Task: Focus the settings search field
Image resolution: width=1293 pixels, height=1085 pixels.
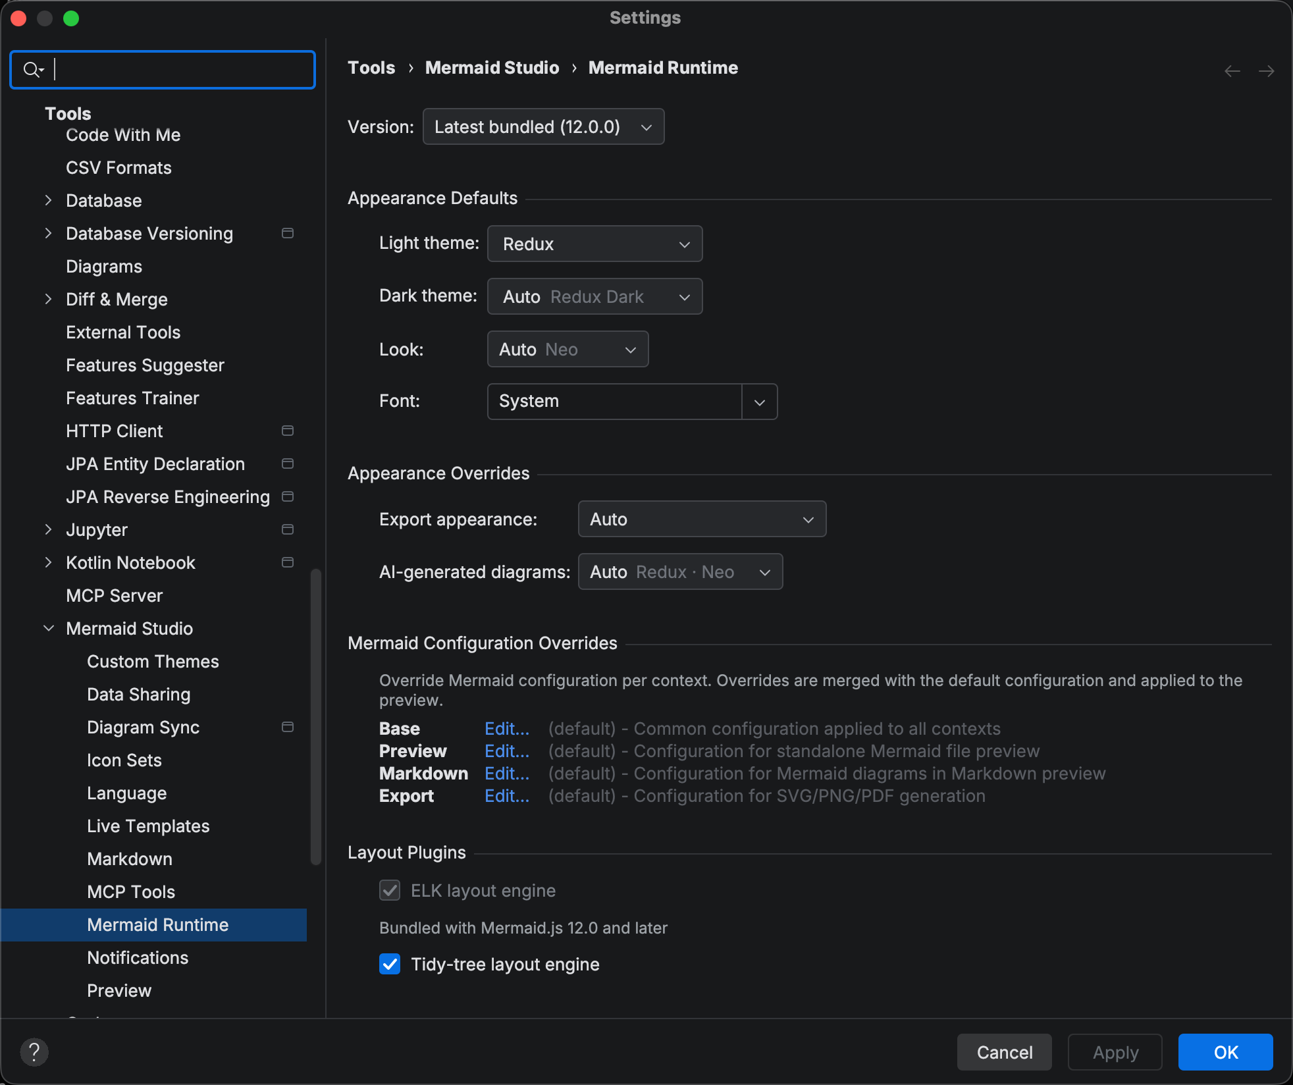Action: click(163, 69)
